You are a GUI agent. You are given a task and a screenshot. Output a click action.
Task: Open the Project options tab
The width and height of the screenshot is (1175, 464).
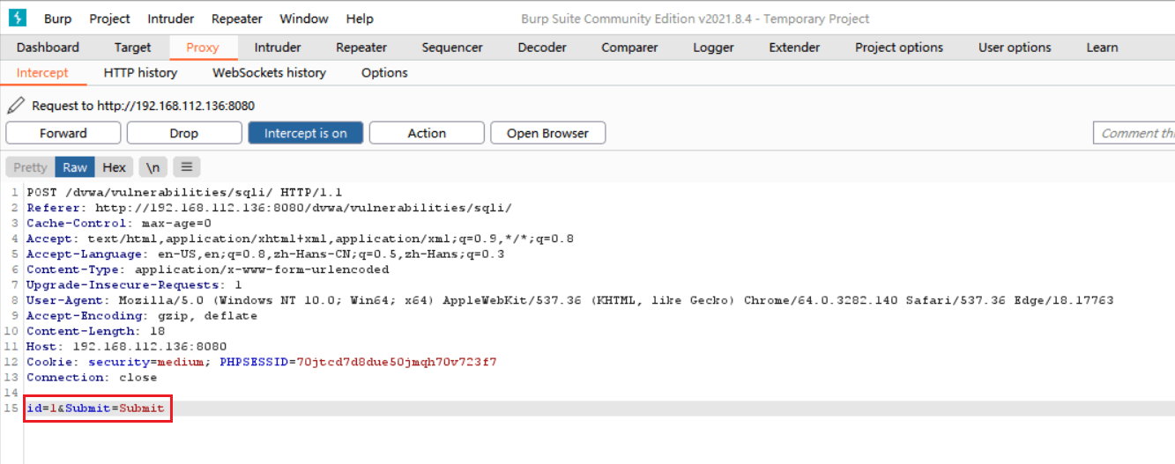coord(899,48)
